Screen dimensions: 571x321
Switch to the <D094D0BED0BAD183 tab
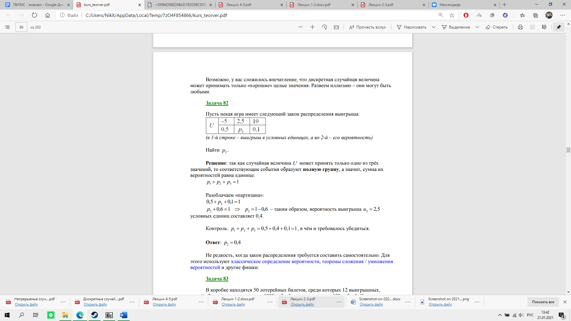coord(180,5)
